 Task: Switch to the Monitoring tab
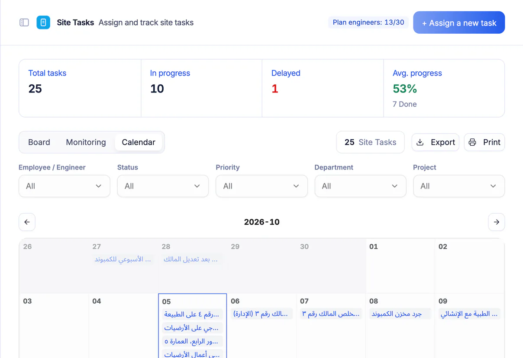click(x=86, y=142)
